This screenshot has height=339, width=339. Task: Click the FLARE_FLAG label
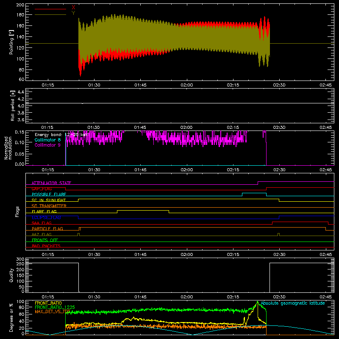44,211
